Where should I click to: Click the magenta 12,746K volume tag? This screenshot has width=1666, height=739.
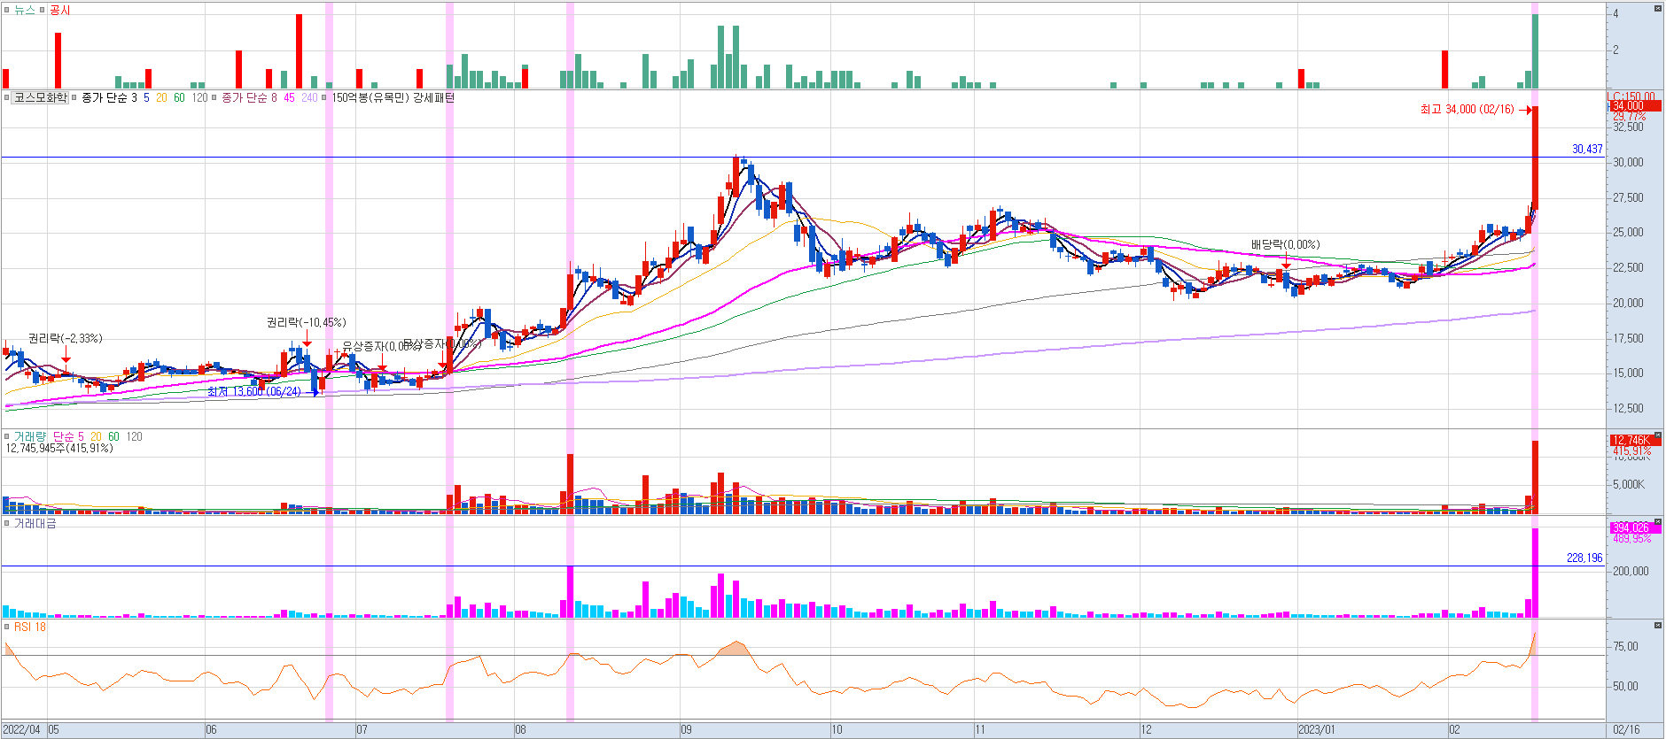(x=1635, y=440)
